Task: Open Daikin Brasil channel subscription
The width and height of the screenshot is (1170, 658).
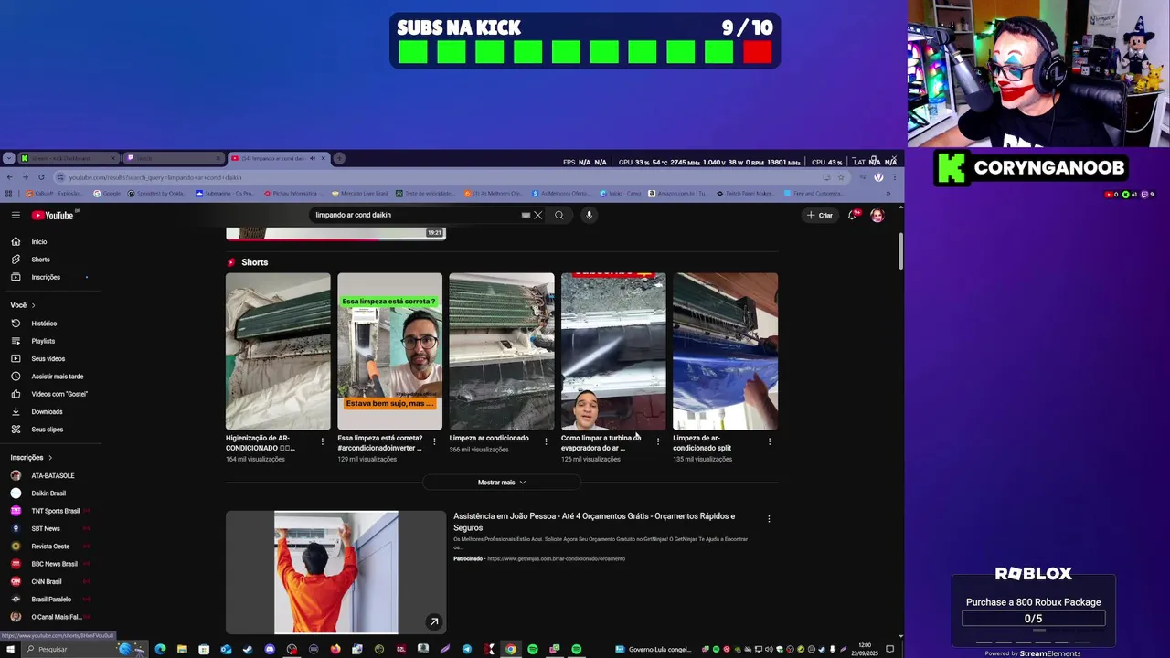Action: point(48,493)
